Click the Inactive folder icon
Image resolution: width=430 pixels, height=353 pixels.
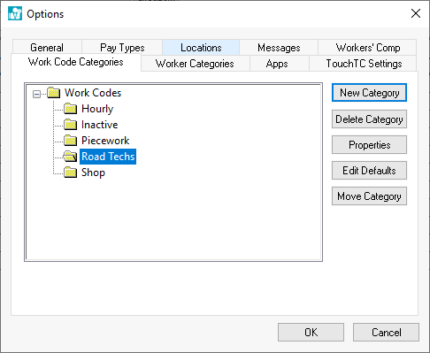71,125
